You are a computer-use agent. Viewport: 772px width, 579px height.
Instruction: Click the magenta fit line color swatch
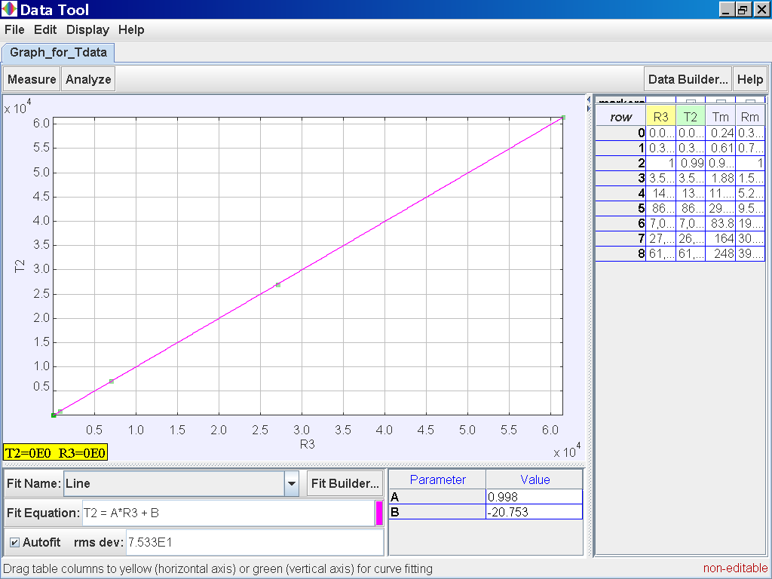click(379, 513)
